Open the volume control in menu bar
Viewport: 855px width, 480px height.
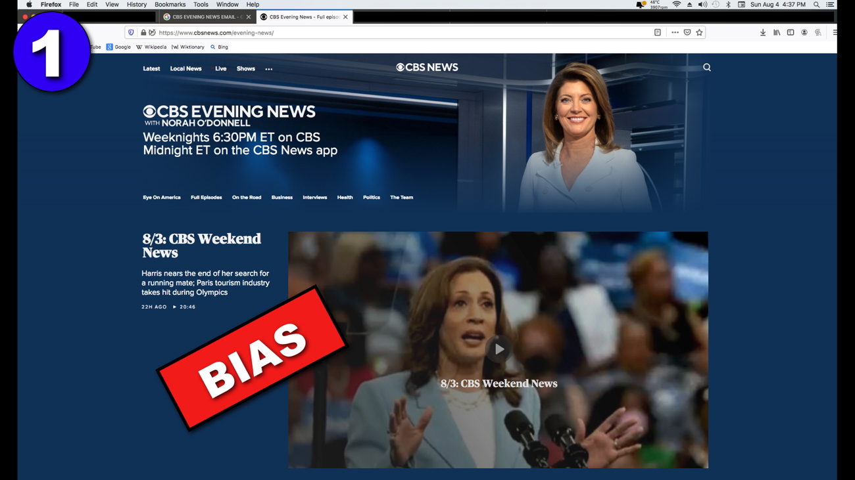702,5
